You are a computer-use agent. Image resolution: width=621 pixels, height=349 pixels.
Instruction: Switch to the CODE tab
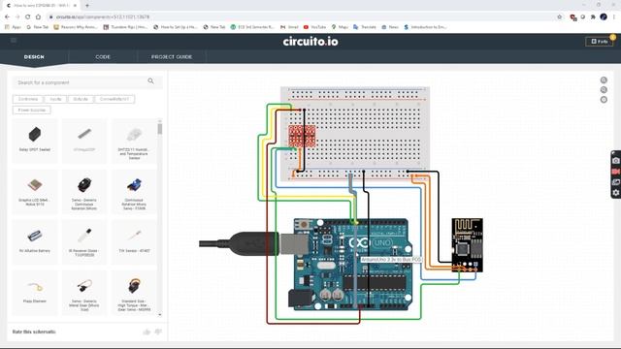tap(103, 57)
